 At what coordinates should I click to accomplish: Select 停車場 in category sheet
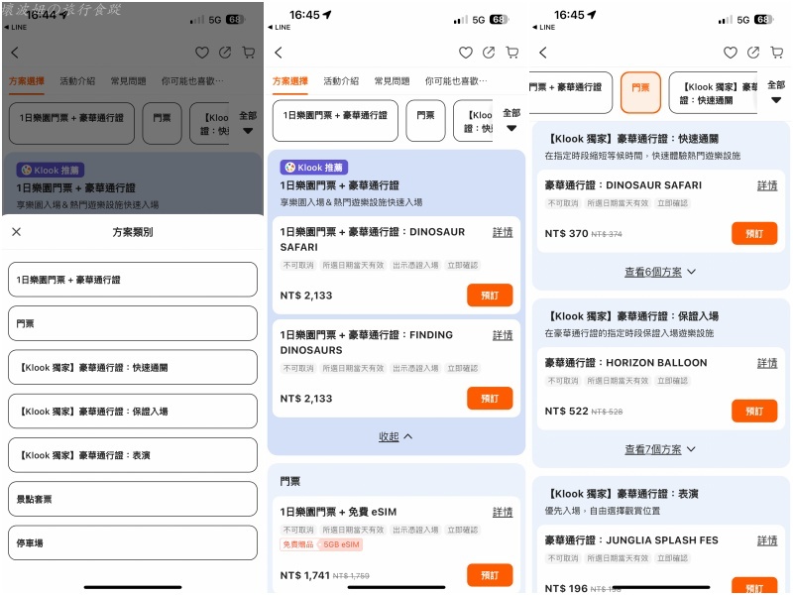coord(133,542)
